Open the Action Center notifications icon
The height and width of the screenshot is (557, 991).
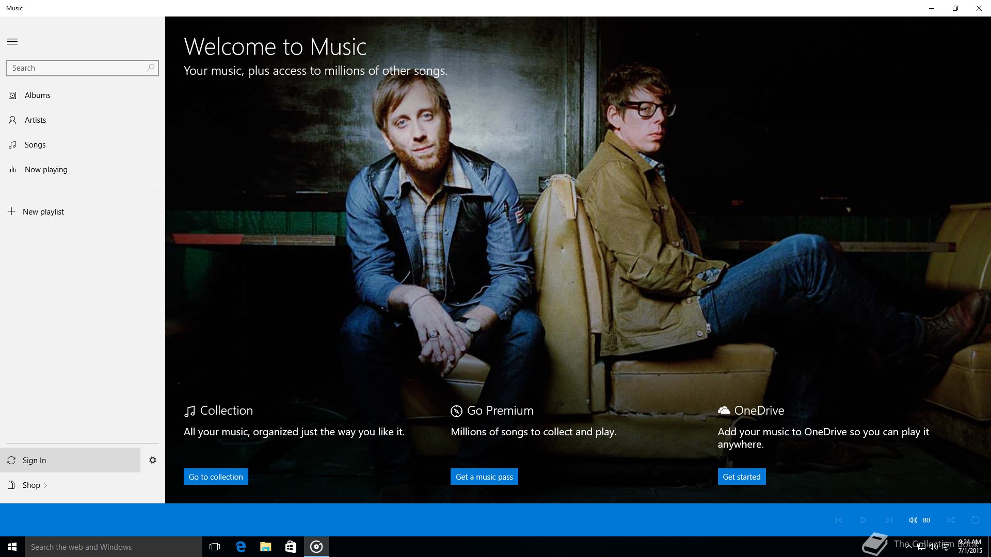point(946,547)
